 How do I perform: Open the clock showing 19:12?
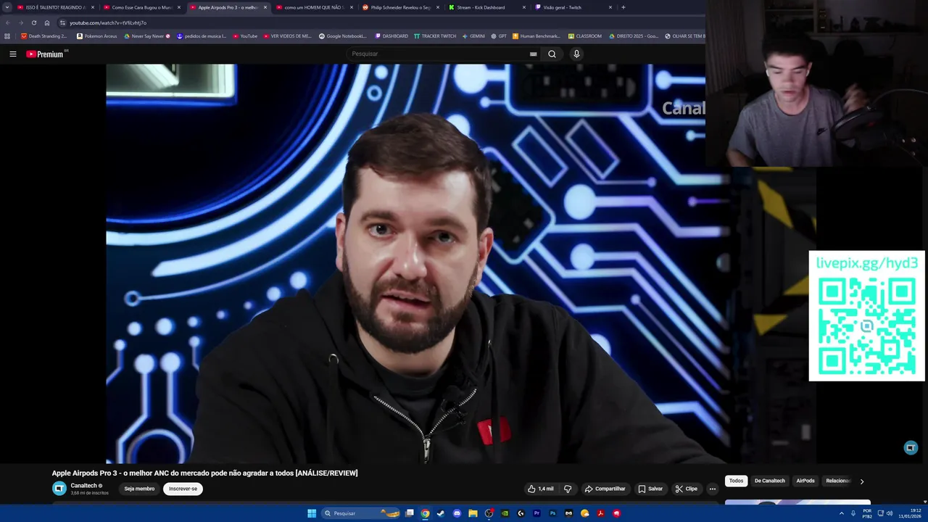pyautogui.click(x=909, y=513)
